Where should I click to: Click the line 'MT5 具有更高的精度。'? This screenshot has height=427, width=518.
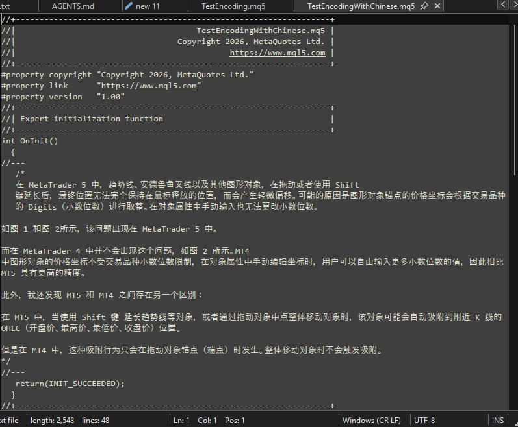[44, 273]
